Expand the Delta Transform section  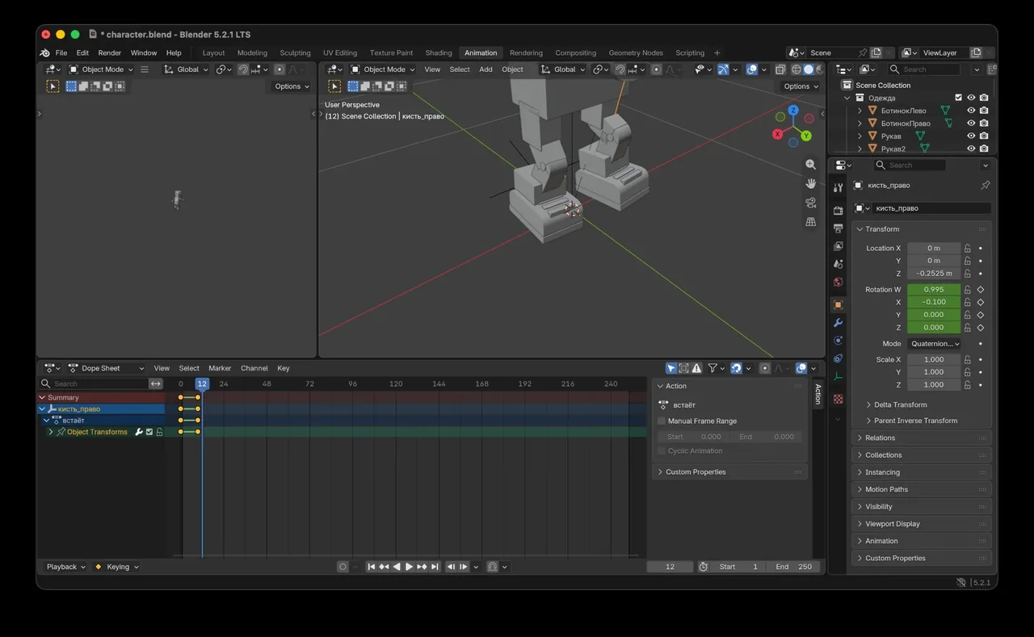(900, 405)
